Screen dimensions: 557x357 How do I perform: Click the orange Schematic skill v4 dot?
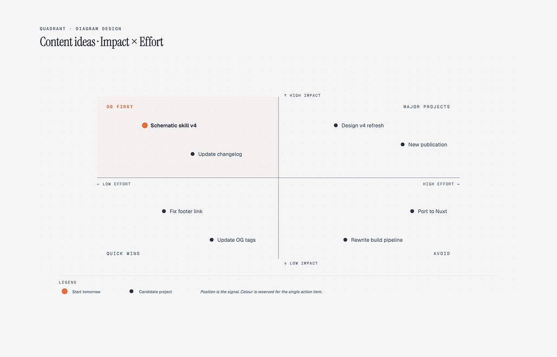(x=145, y=125)
